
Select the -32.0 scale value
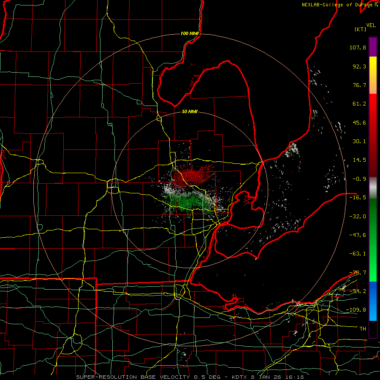tap(358, 216)
